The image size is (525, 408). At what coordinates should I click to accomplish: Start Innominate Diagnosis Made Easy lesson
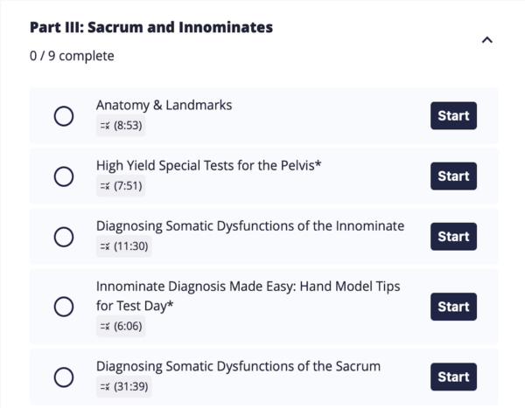[453, 307]
